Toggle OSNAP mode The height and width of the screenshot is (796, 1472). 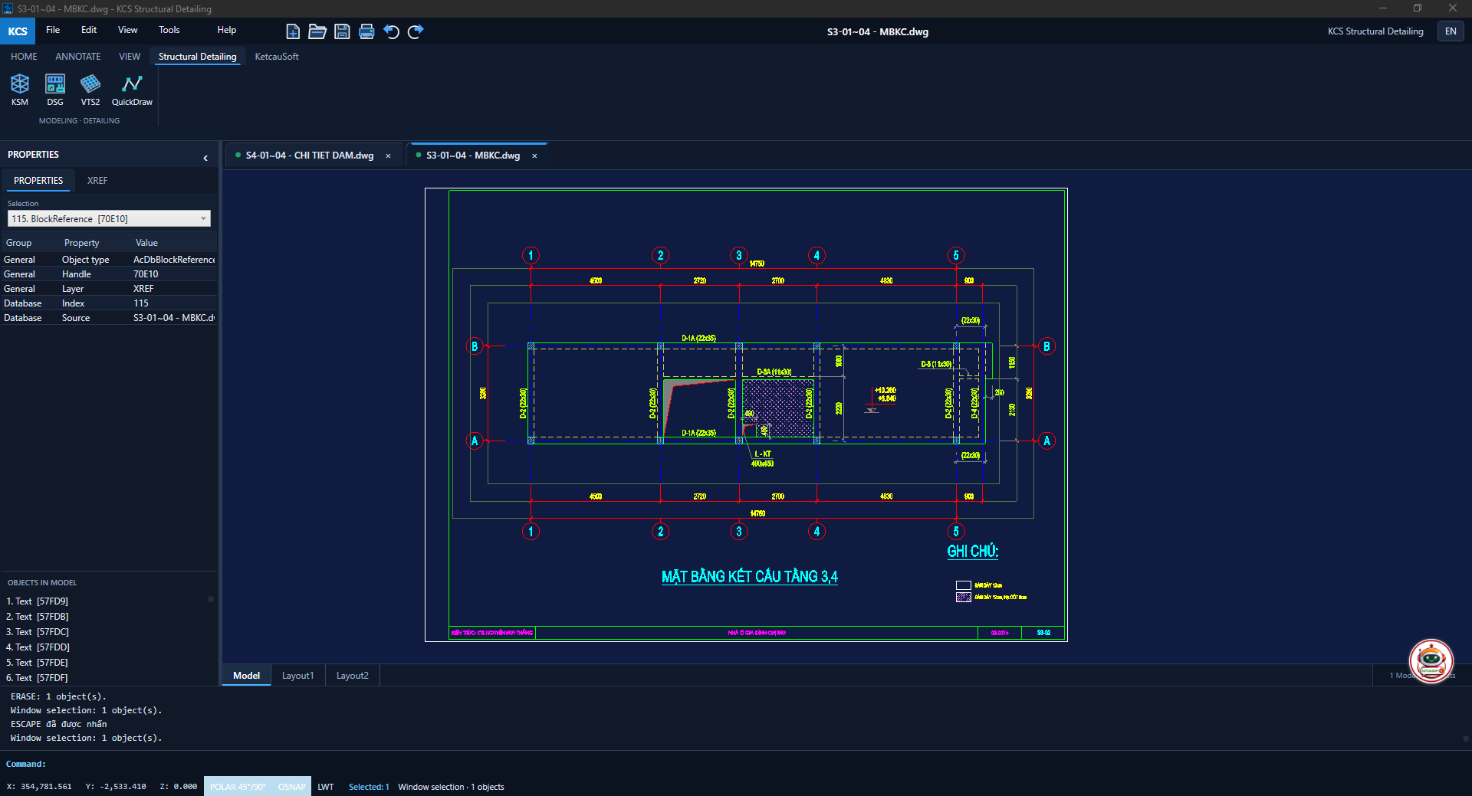tap(291, 787)
